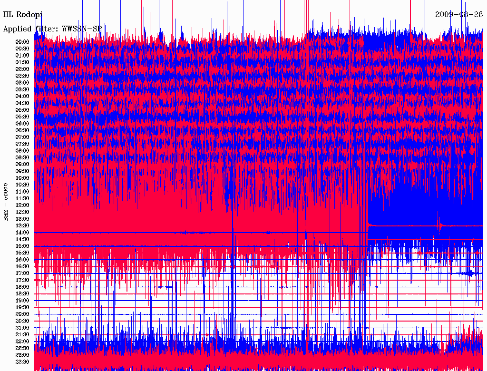Click the 17:00 time label
The height and width of the screenshot is (371, 487).
pos(22,273)
